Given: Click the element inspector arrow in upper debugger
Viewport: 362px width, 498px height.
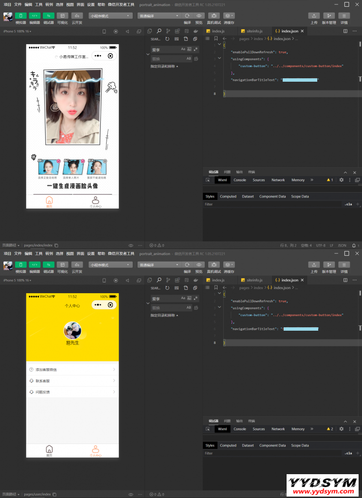Looking at the screenshot, I should (x=208, y=180).
